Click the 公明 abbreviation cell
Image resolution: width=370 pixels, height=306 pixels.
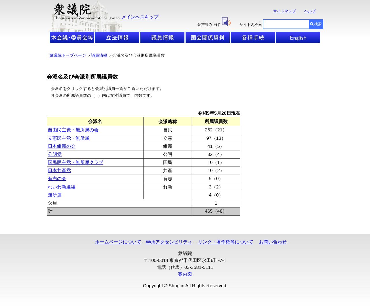click(168, 154)
